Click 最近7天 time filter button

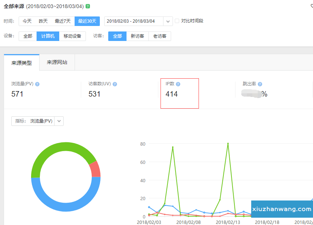(63, 21)
